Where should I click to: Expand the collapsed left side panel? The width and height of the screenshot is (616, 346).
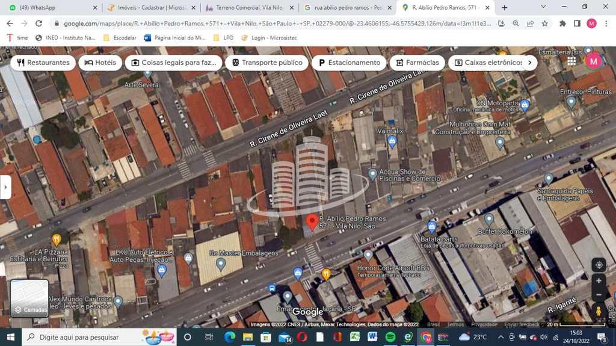click(5, 187)
